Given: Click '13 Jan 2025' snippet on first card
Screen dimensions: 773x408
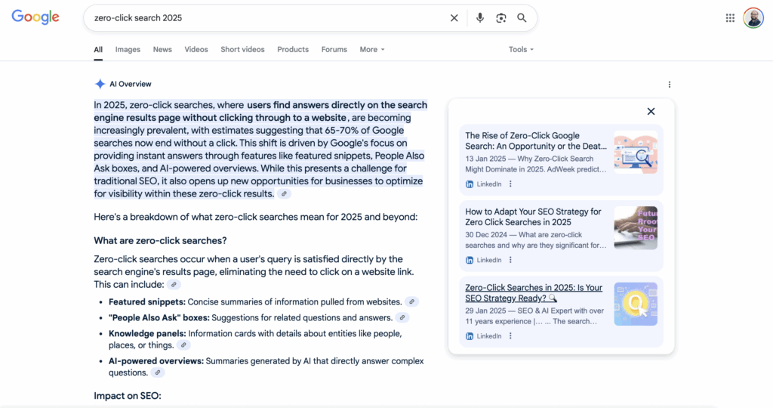Looking at the screenshot, I should (536, 164).
